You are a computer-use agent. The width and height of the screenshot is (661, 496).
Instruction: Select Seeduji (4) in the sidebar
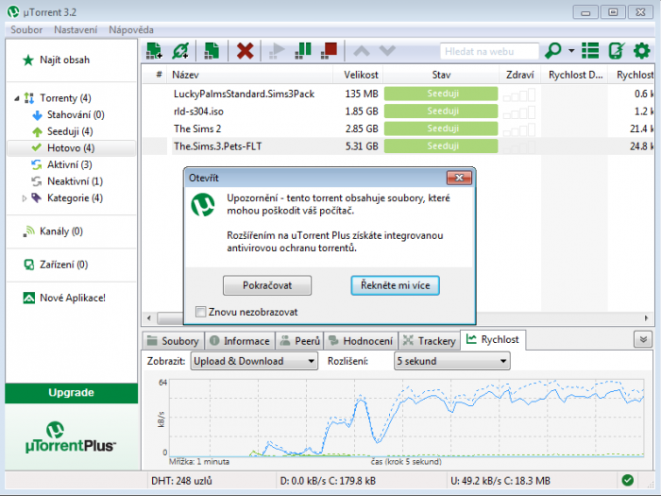point(69,131)
